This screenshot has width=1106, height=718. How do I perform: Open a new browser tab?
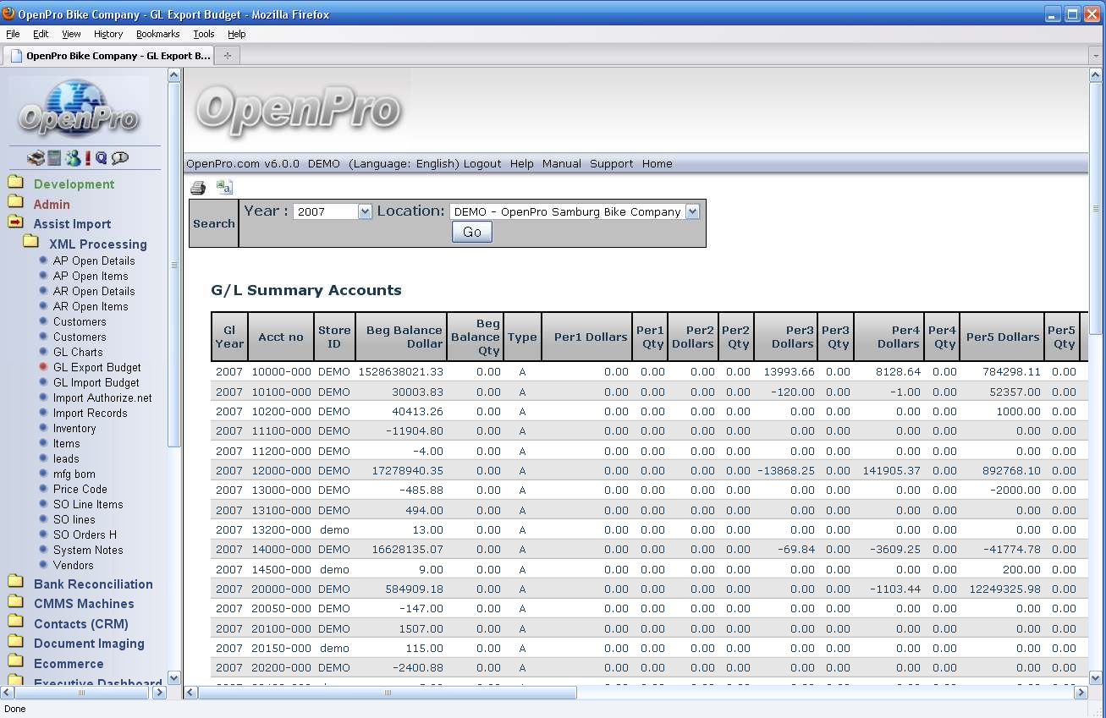coord(227,56)
